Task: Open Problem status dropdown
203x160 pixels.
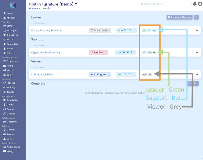Action: pos(98,52)
